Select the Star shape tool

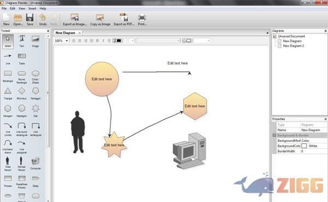coord(36,111)
